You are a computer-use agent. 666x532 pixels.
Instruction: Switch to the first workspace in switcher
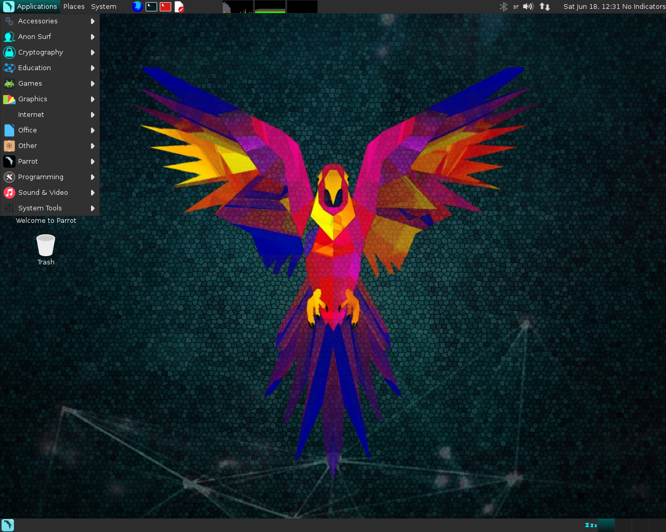[606, 525]
